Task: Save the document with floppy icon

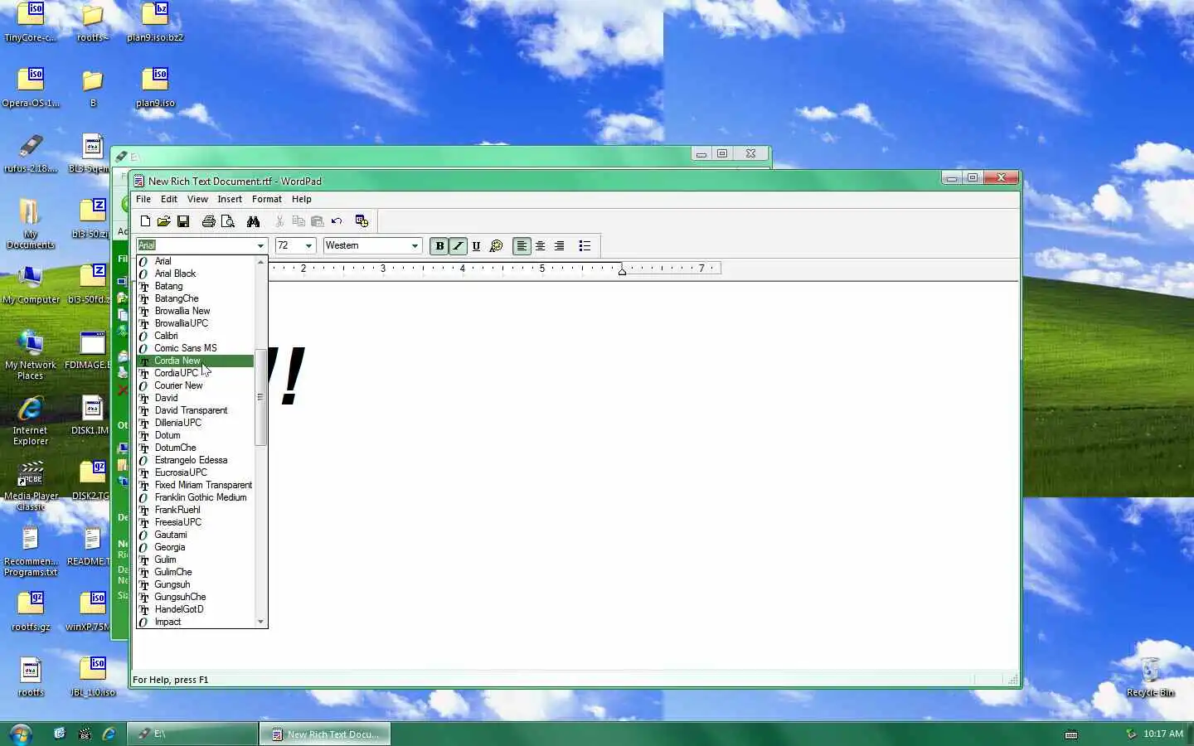Action: pyautogui.click(x=183, y=221)
